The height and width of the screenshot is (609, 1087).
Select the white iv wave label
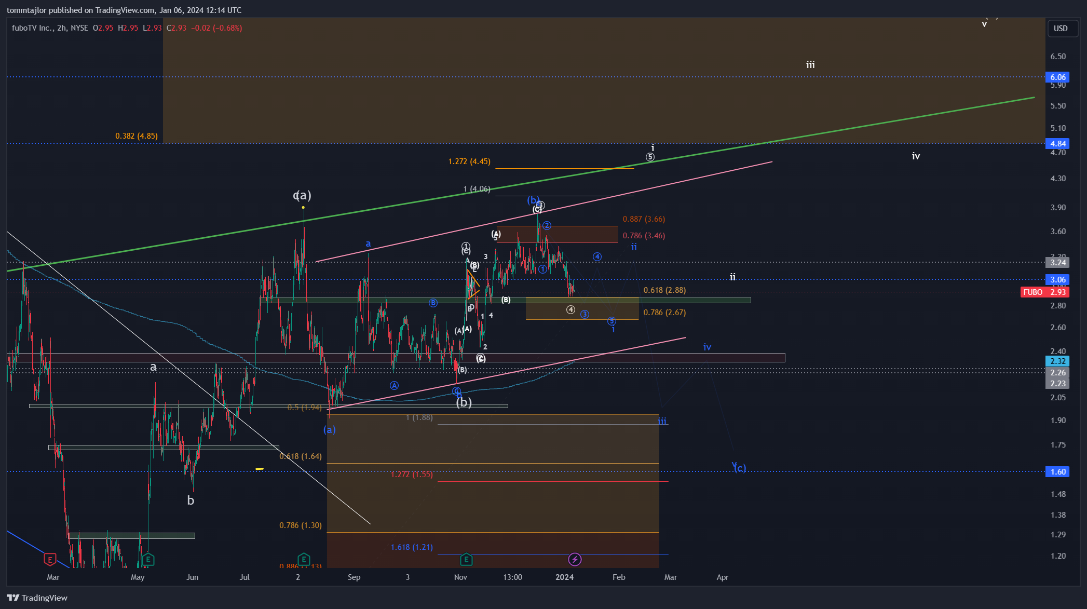916,156
